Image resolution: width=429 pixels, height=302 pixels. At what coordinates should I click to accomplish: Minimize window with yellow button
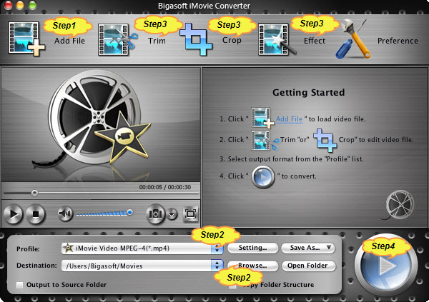pyautogui.click(x=20, y=5)
